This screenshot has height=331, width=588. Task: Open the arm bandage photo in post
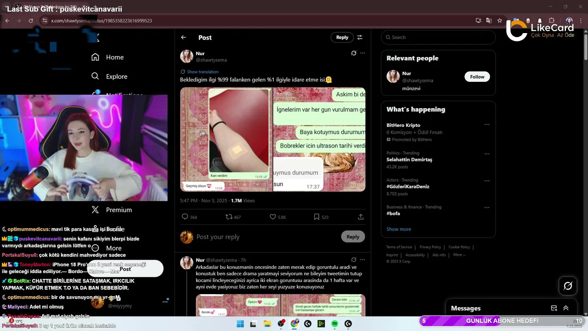(226, 139)
